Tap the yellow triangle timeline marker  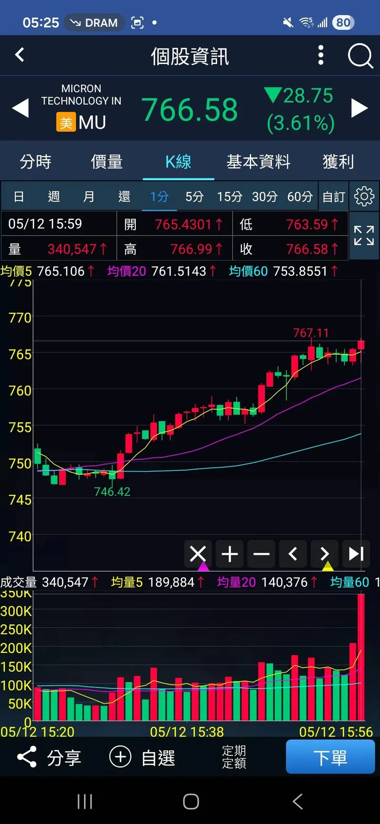click(328, 566)
